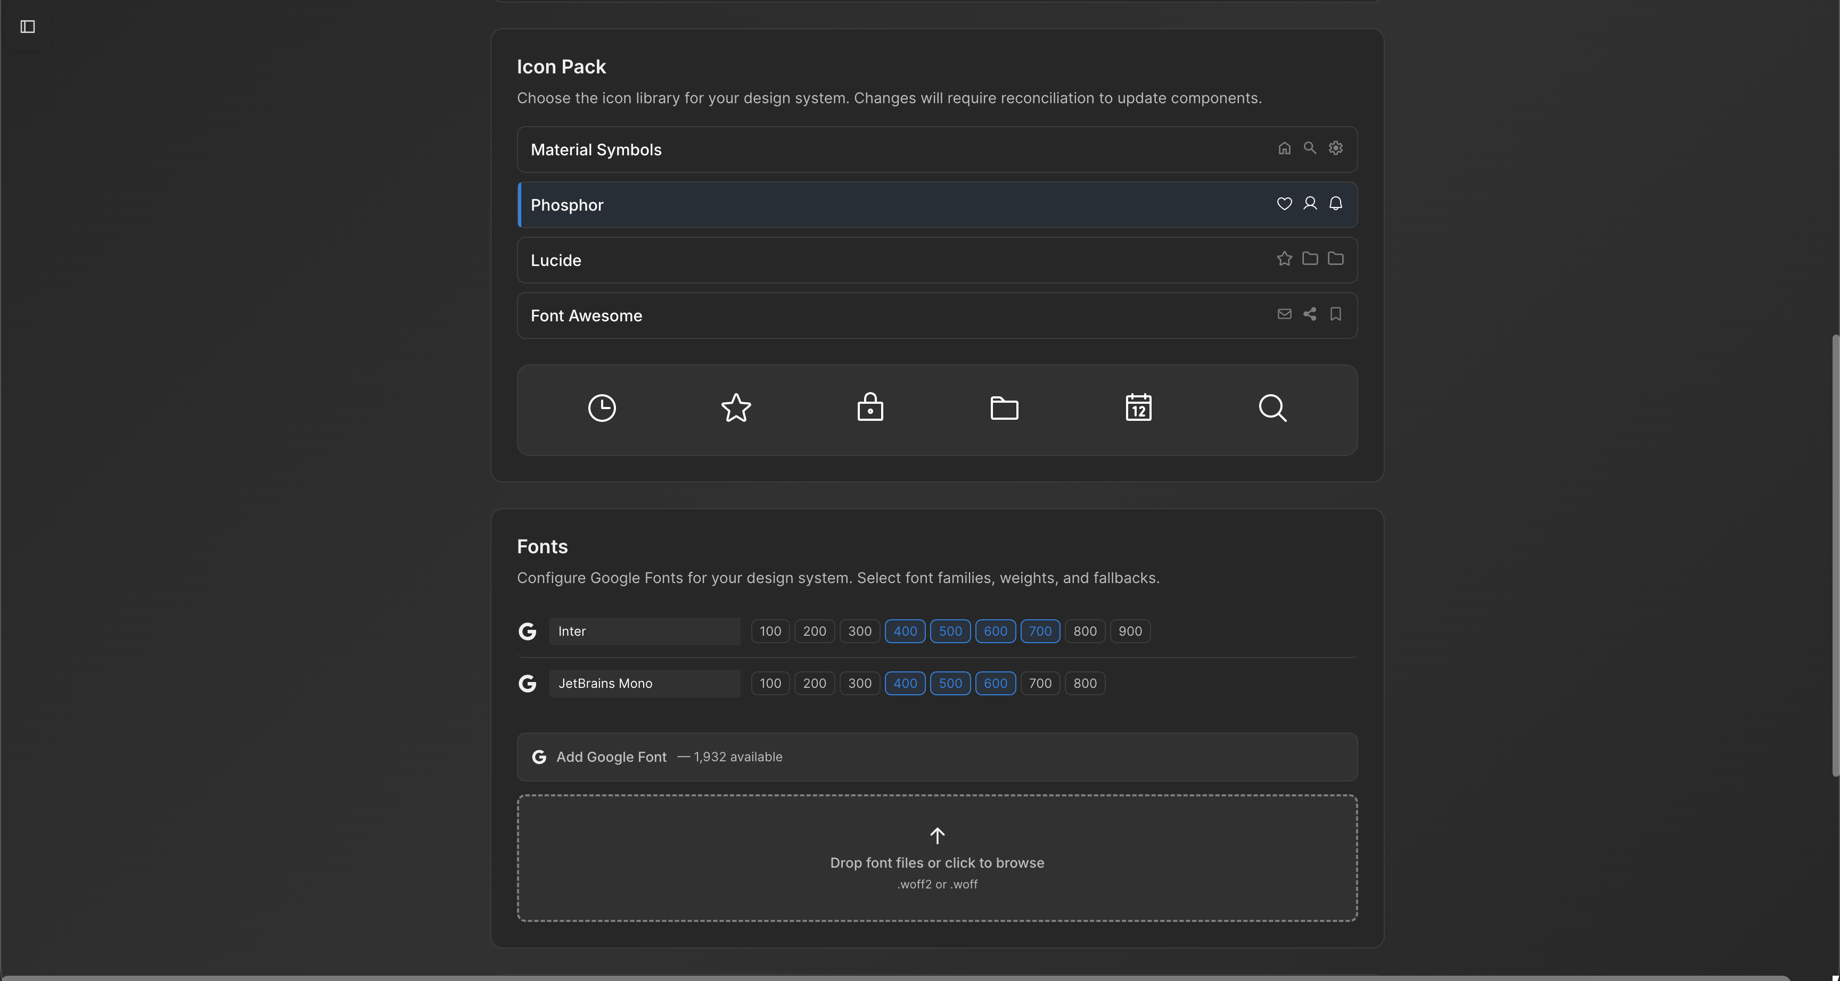The height and width of the screenshot is (981, 1840).
Task: Select the Phosphor icon pack
Action: click(x=786, y=205)
